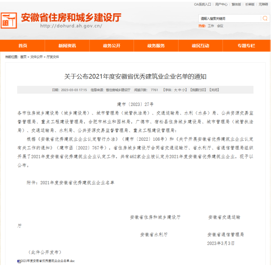Visit 用户中心 at the top
This screenshot has height=269, width=271.
[x=221, y=4]
